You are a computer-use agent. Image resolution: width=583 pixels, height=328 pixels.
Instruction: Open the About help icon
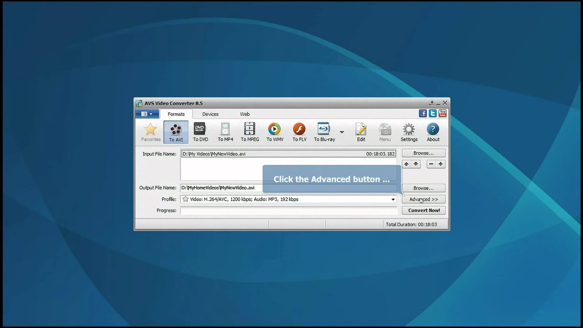coord(433,133)
